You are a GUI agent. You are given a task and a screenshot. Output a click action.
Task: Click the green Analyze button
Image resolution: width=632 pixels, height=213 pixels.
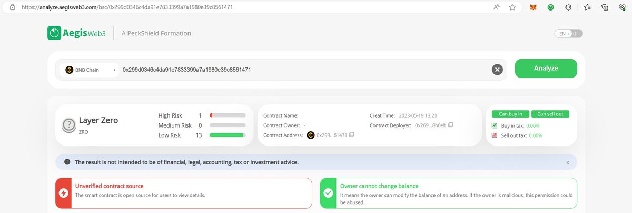pyautogui.click(x=546, y=69)
